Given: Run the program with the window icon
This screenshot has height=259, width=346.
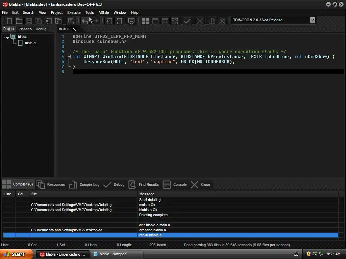Looking at the screenshot, I should (155, 21).
